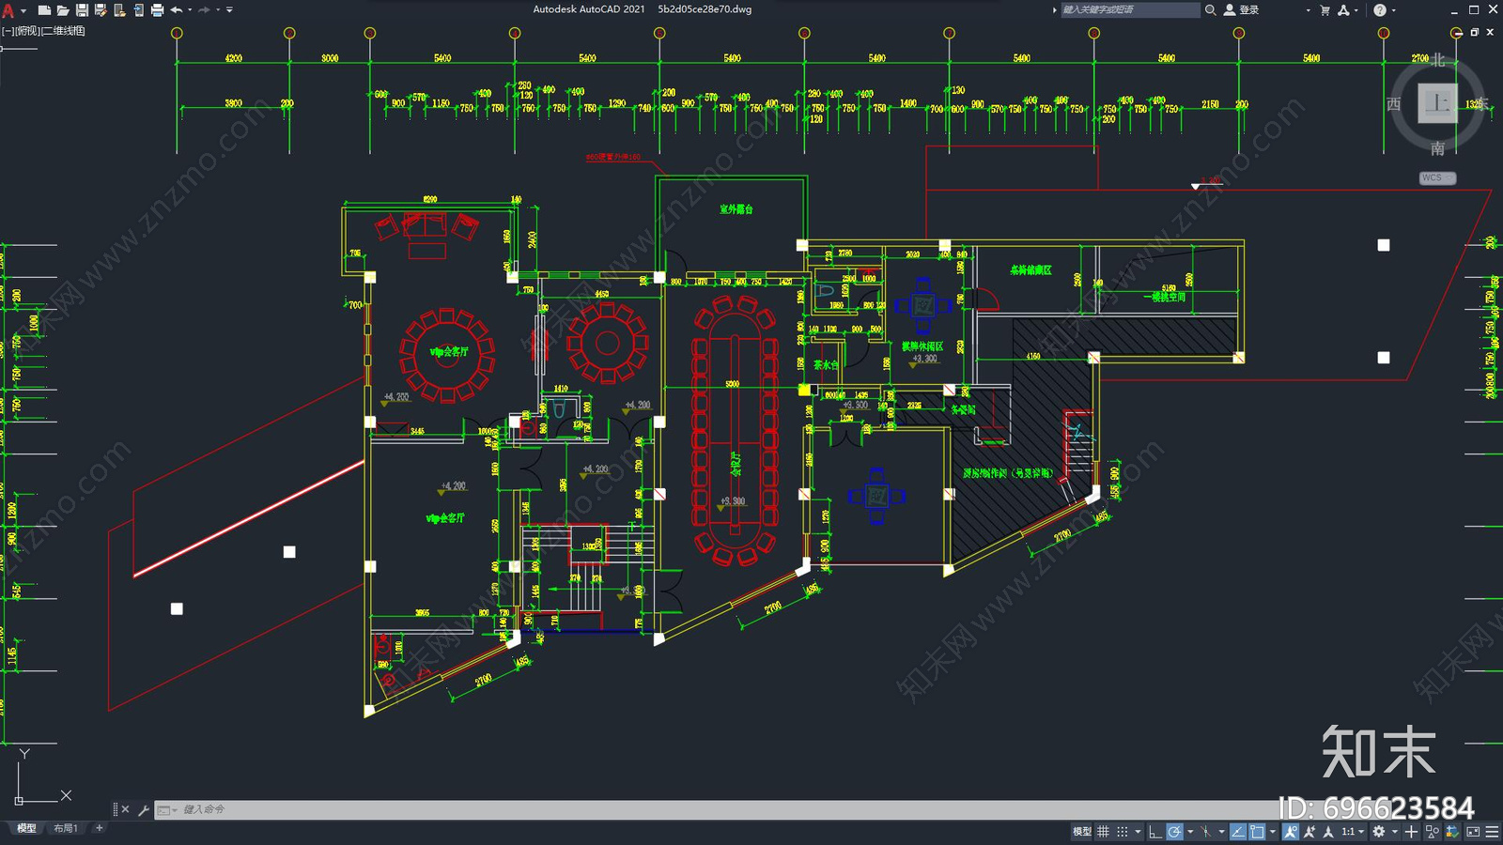Screen dimensions: 1503x845
Task: Click the Plot printer icon
Action: click(157, 10)
